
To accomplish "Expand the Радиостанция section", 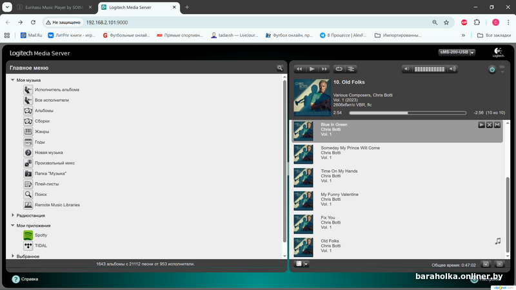I will pyautogui.click(x=12, y=215).
